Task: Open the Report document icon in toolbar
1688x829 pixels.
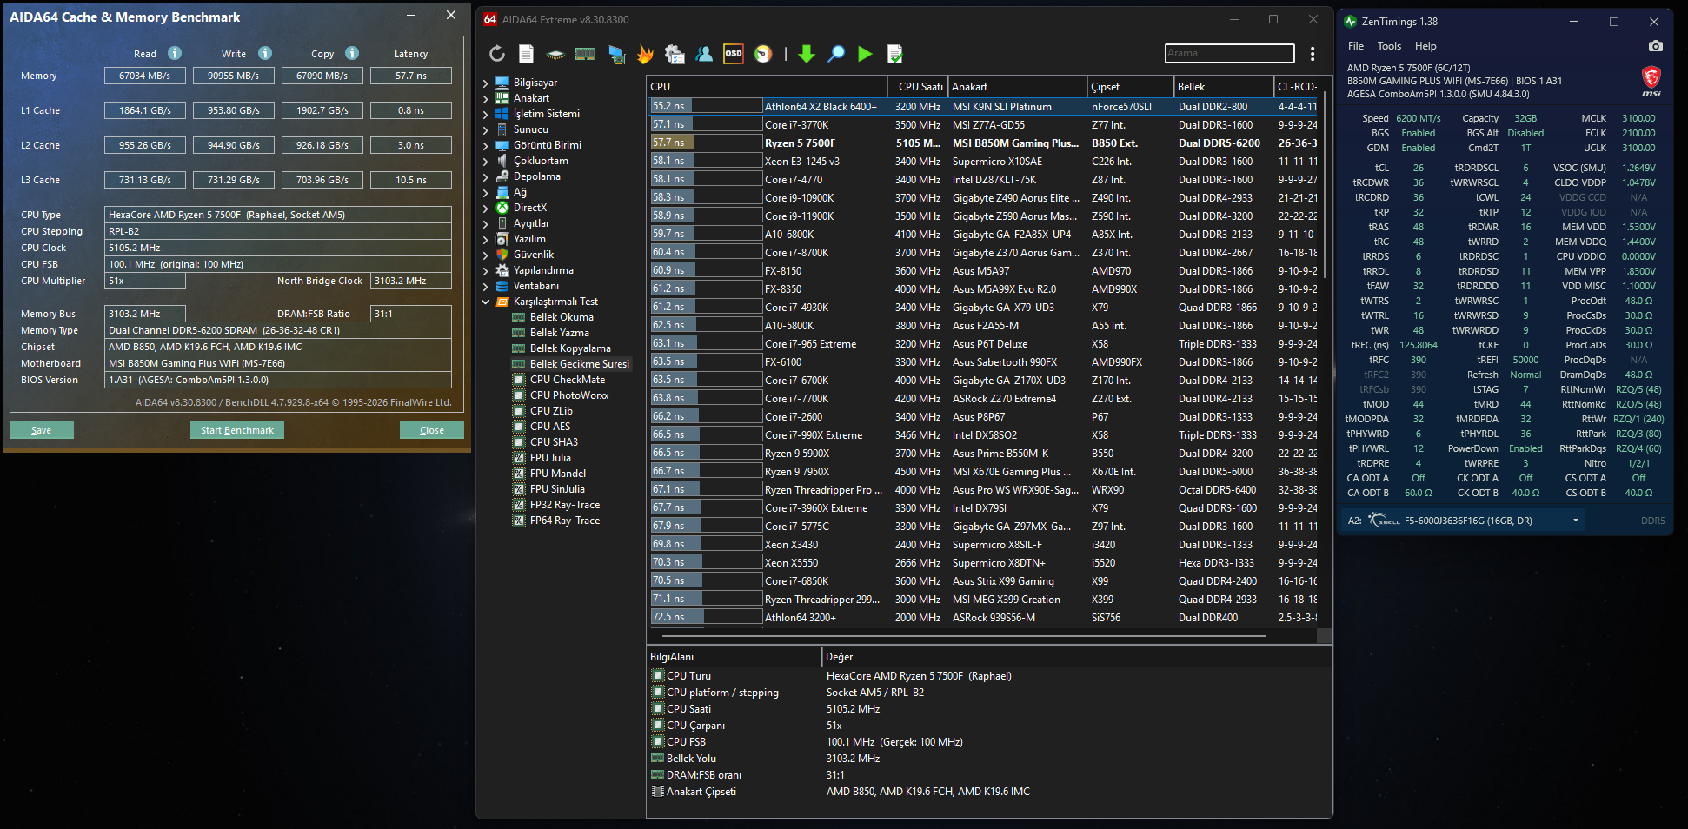Action: point(526,54)
